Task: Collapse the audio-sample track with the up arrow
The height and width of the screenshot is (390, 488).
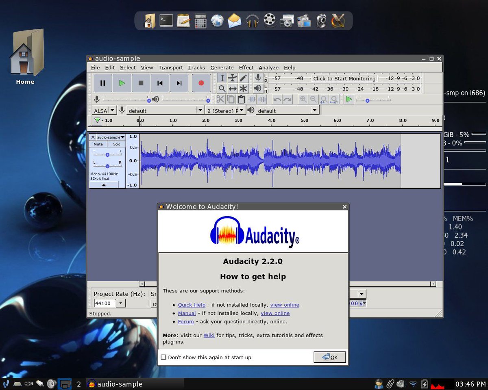Action: (104, 184)
